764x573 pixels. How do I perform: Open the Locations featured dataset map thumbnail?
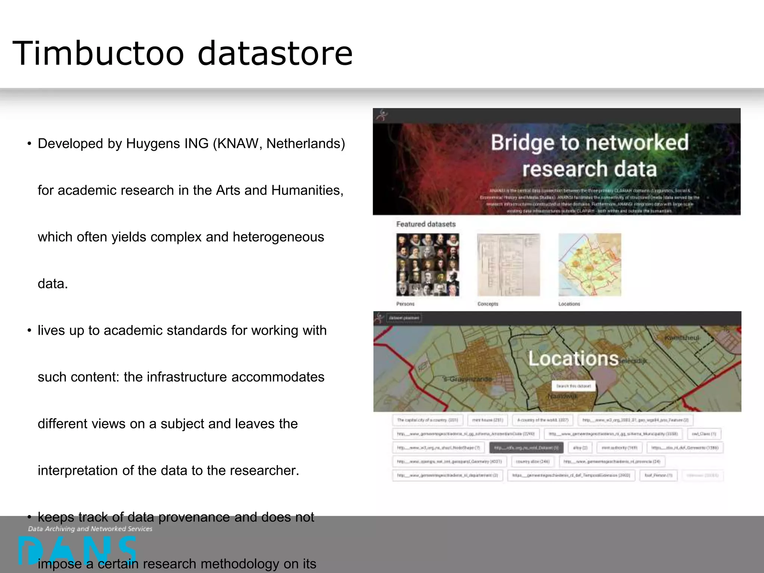point(590,265)
